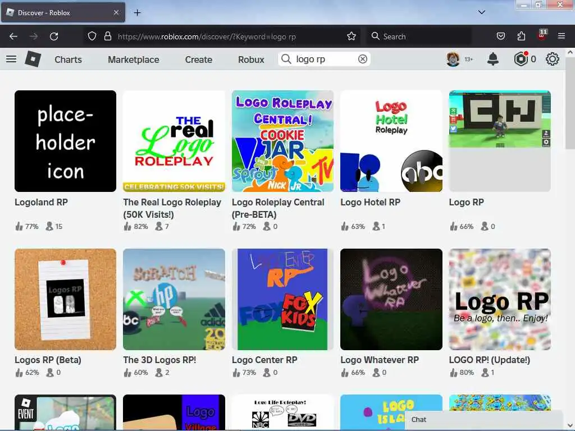Open the Logo Hotel RP thumbnail
Image resolution: width=575 pixels, height=431 pixels.
391,141
